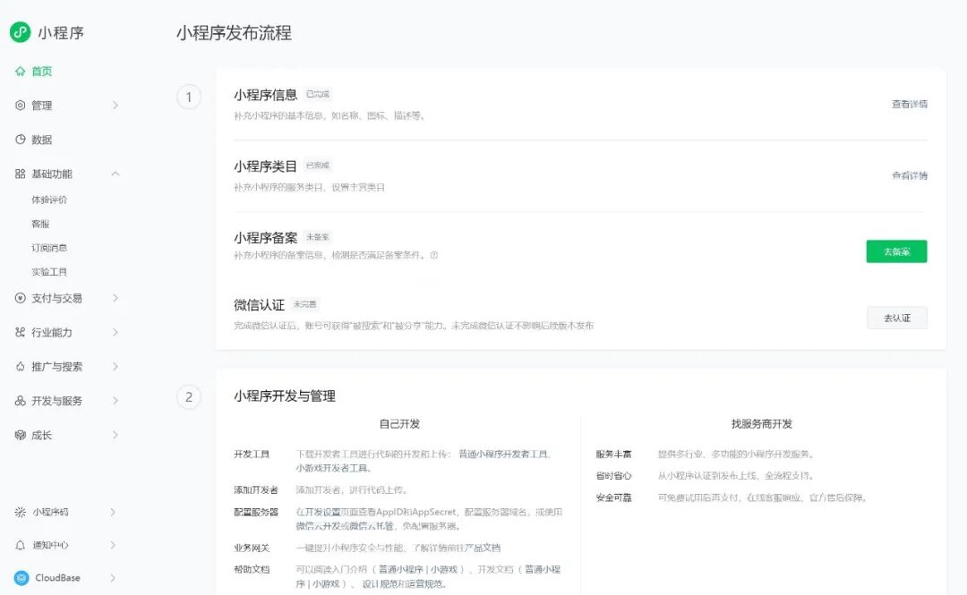
Task: Click the 找服务商开发 column heading
Action: tap(762, 424)
